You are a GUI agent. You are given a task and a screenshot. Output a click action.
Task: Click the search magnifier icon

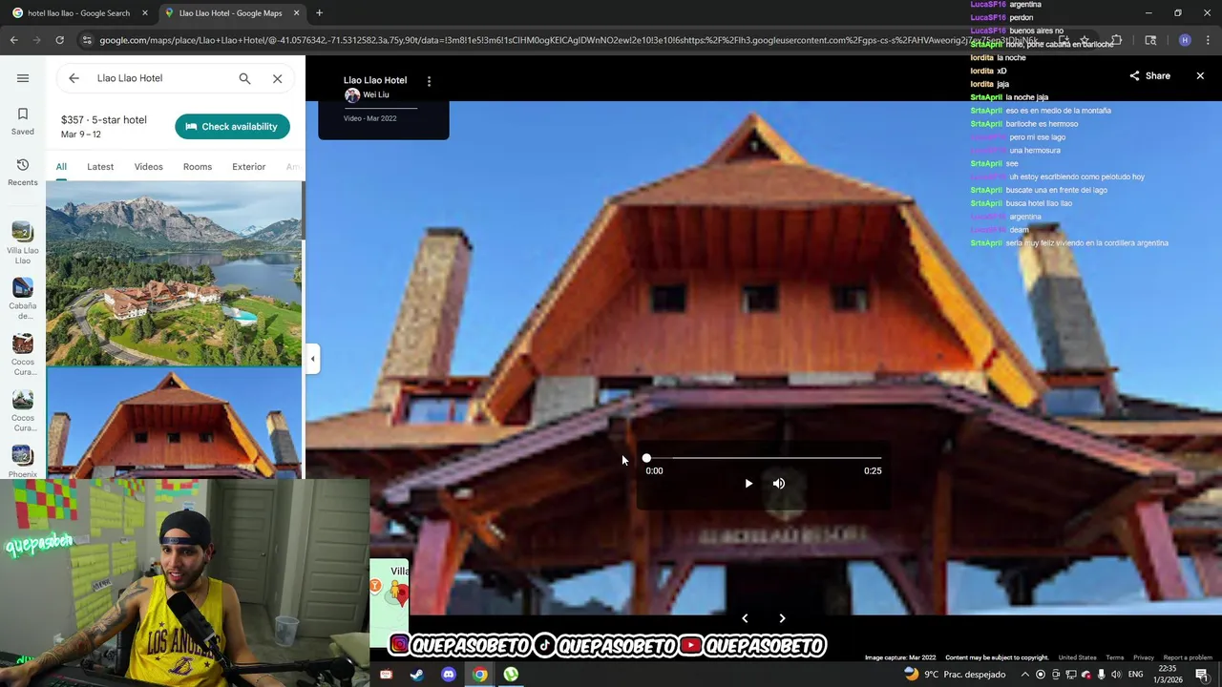click(x=244, y=78)
